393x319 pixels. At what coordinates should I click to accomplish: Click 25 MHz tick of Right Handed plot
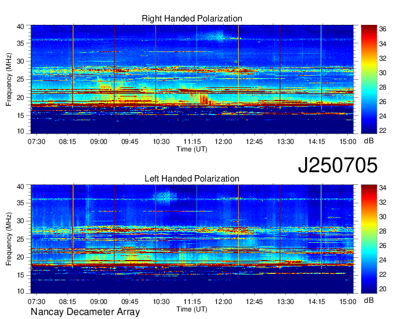pos(21,79)
